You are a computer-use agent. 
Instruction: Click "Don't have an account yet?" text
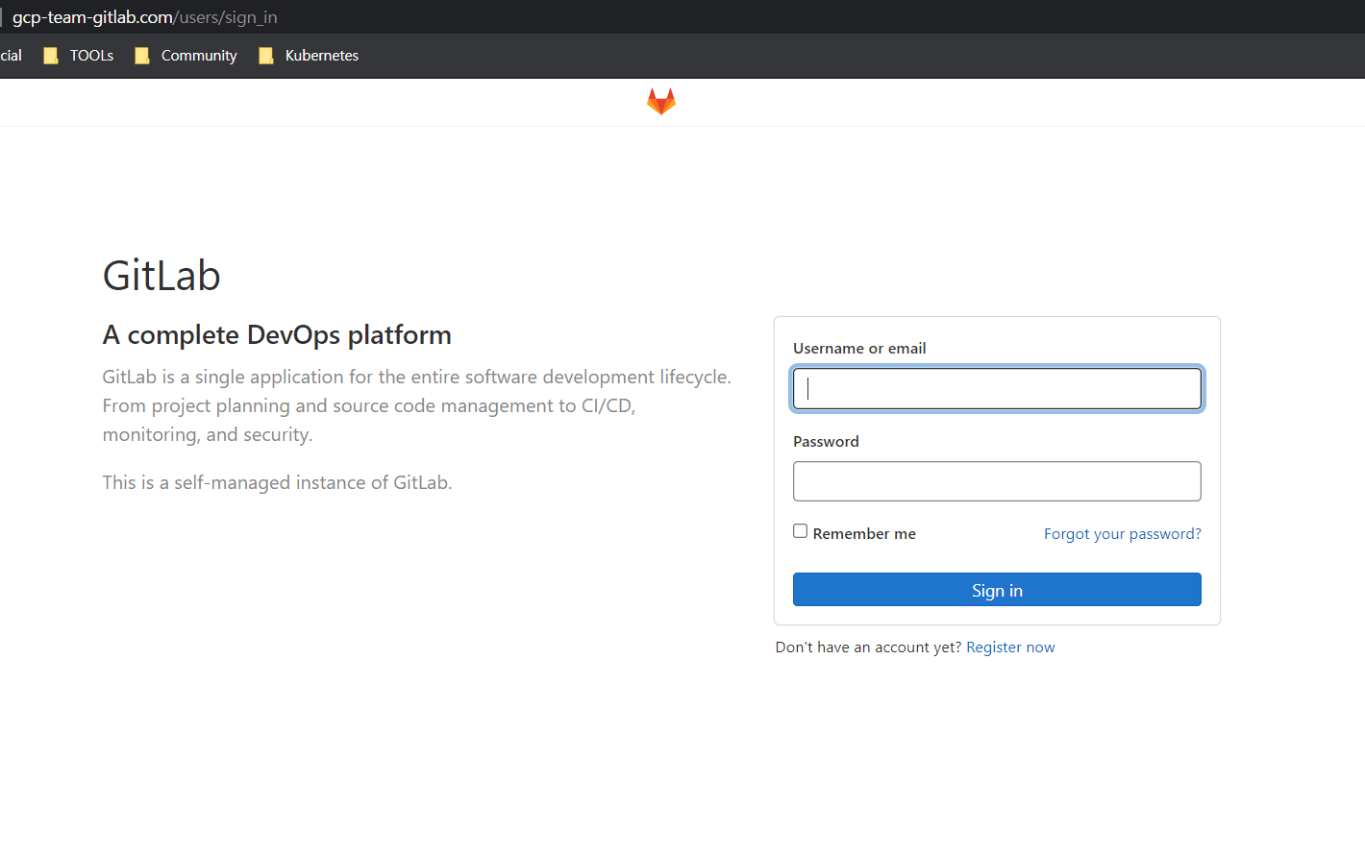[868, 647]
